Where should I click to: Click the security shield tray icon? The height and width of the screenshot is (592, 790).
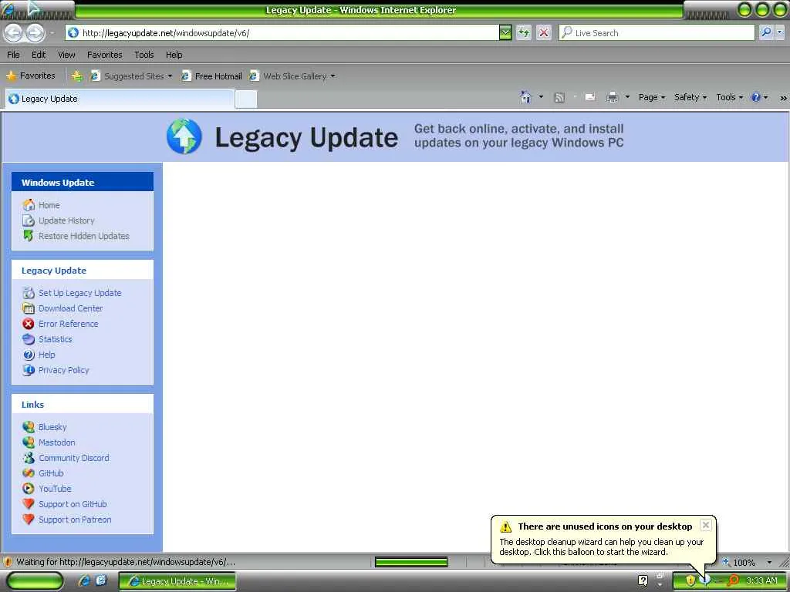point(690,580)
